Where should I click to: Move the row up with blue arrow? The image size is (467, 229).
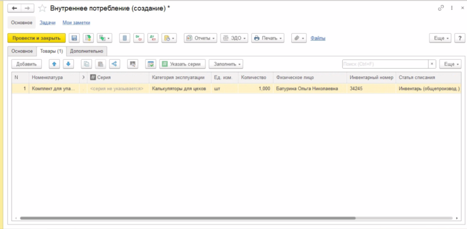(x=54, y=64)
